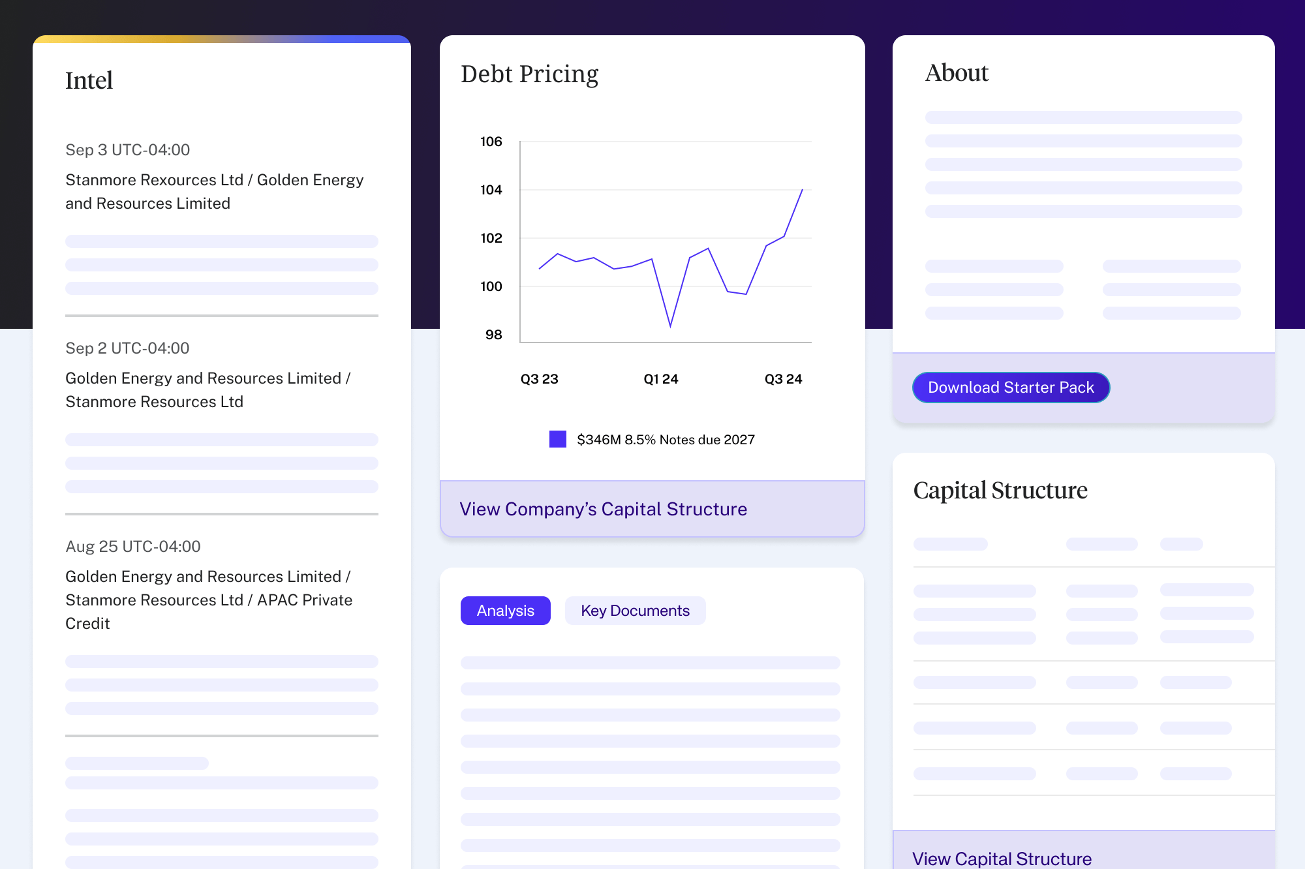Screen dimensions: 1305x869
Task: Click the Q1 24 x-axis label
Action: (660, 379)
